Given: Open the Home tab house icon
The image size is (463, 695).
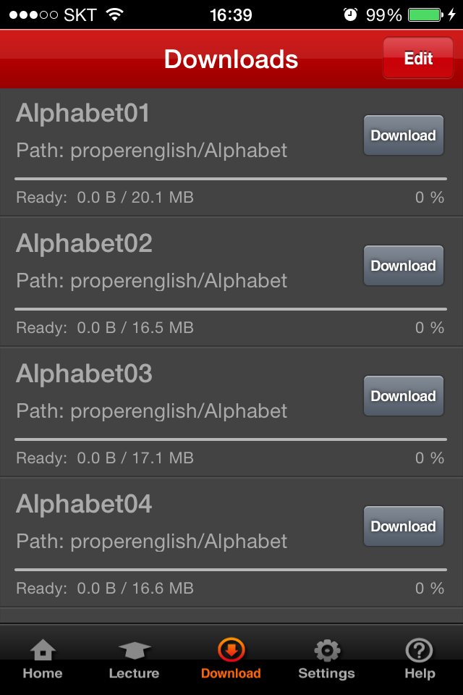Looking at the screenshot, I should tap(43, 650).
